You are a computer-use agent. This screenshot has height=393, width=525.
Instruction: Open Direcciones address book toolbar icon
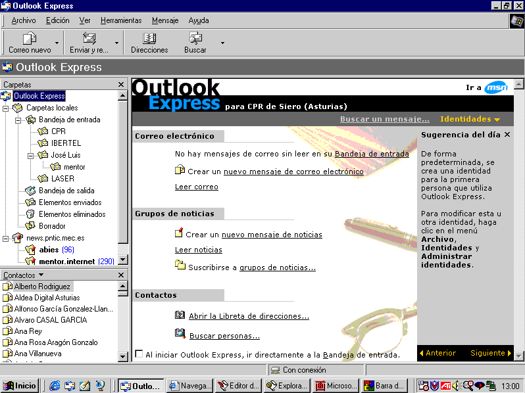pos(149,39)
